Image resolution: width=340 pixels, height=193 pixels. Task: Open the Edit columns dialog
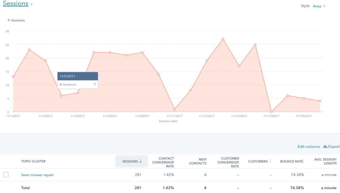[309, 146]
